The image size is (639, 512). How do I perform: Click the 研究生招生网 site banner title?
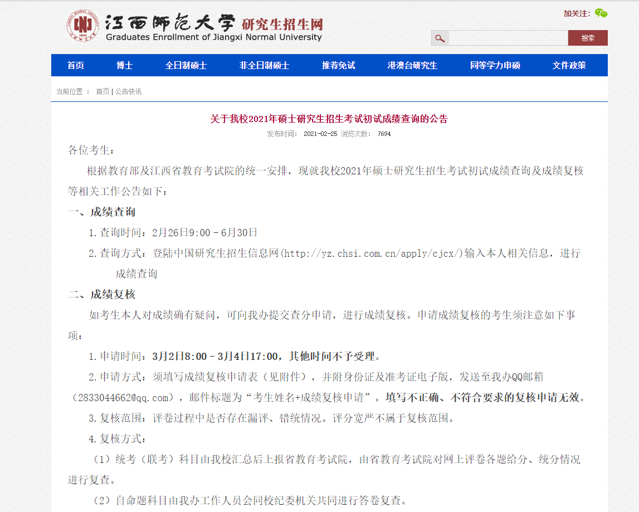(x=281, y=23)
